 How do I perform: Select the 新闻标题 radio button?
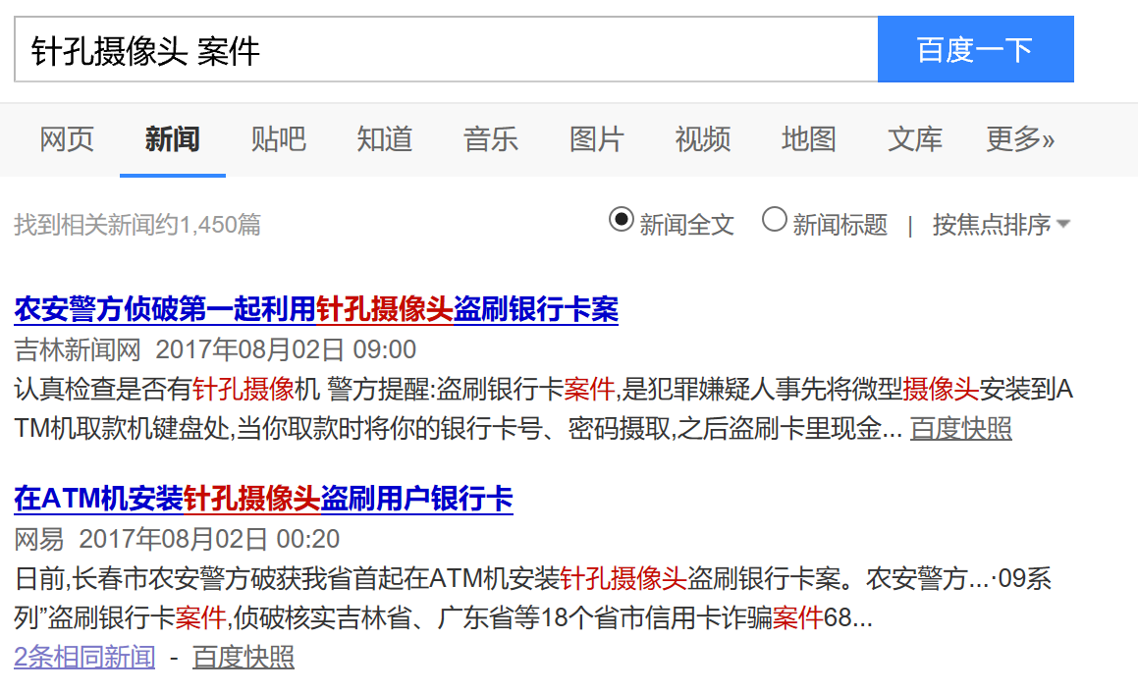point(775,219)
